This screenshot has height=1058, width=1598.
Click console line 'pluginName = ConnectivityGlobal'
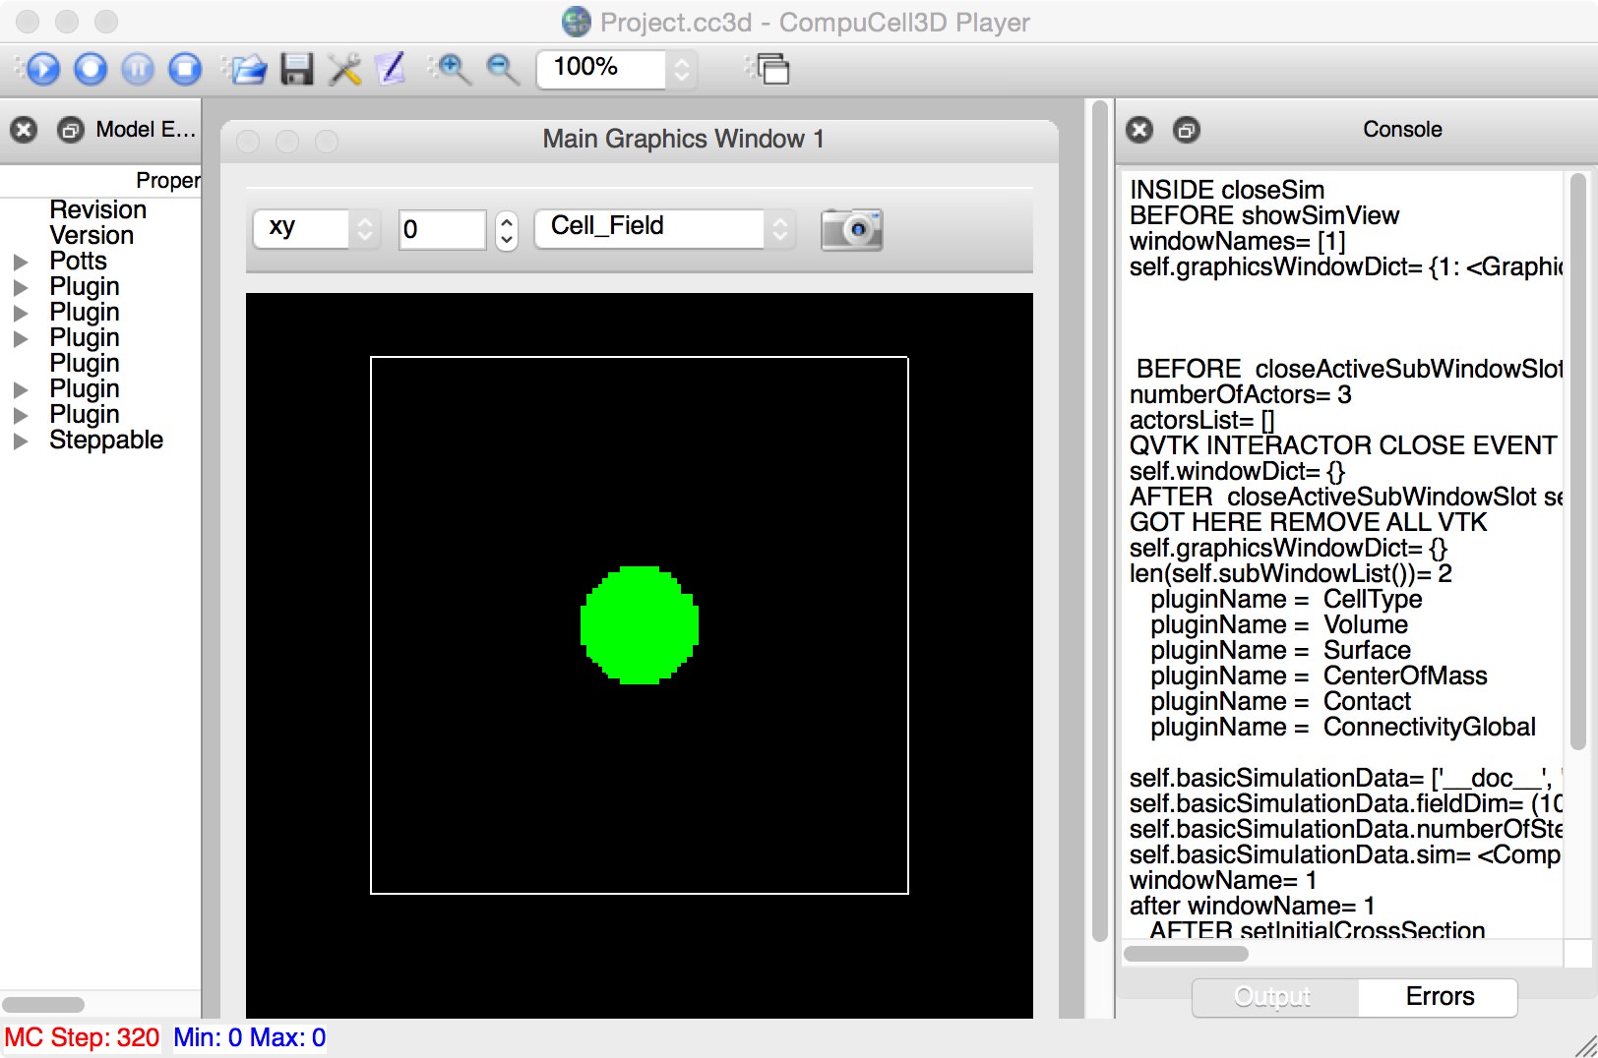pos(1343,727)
